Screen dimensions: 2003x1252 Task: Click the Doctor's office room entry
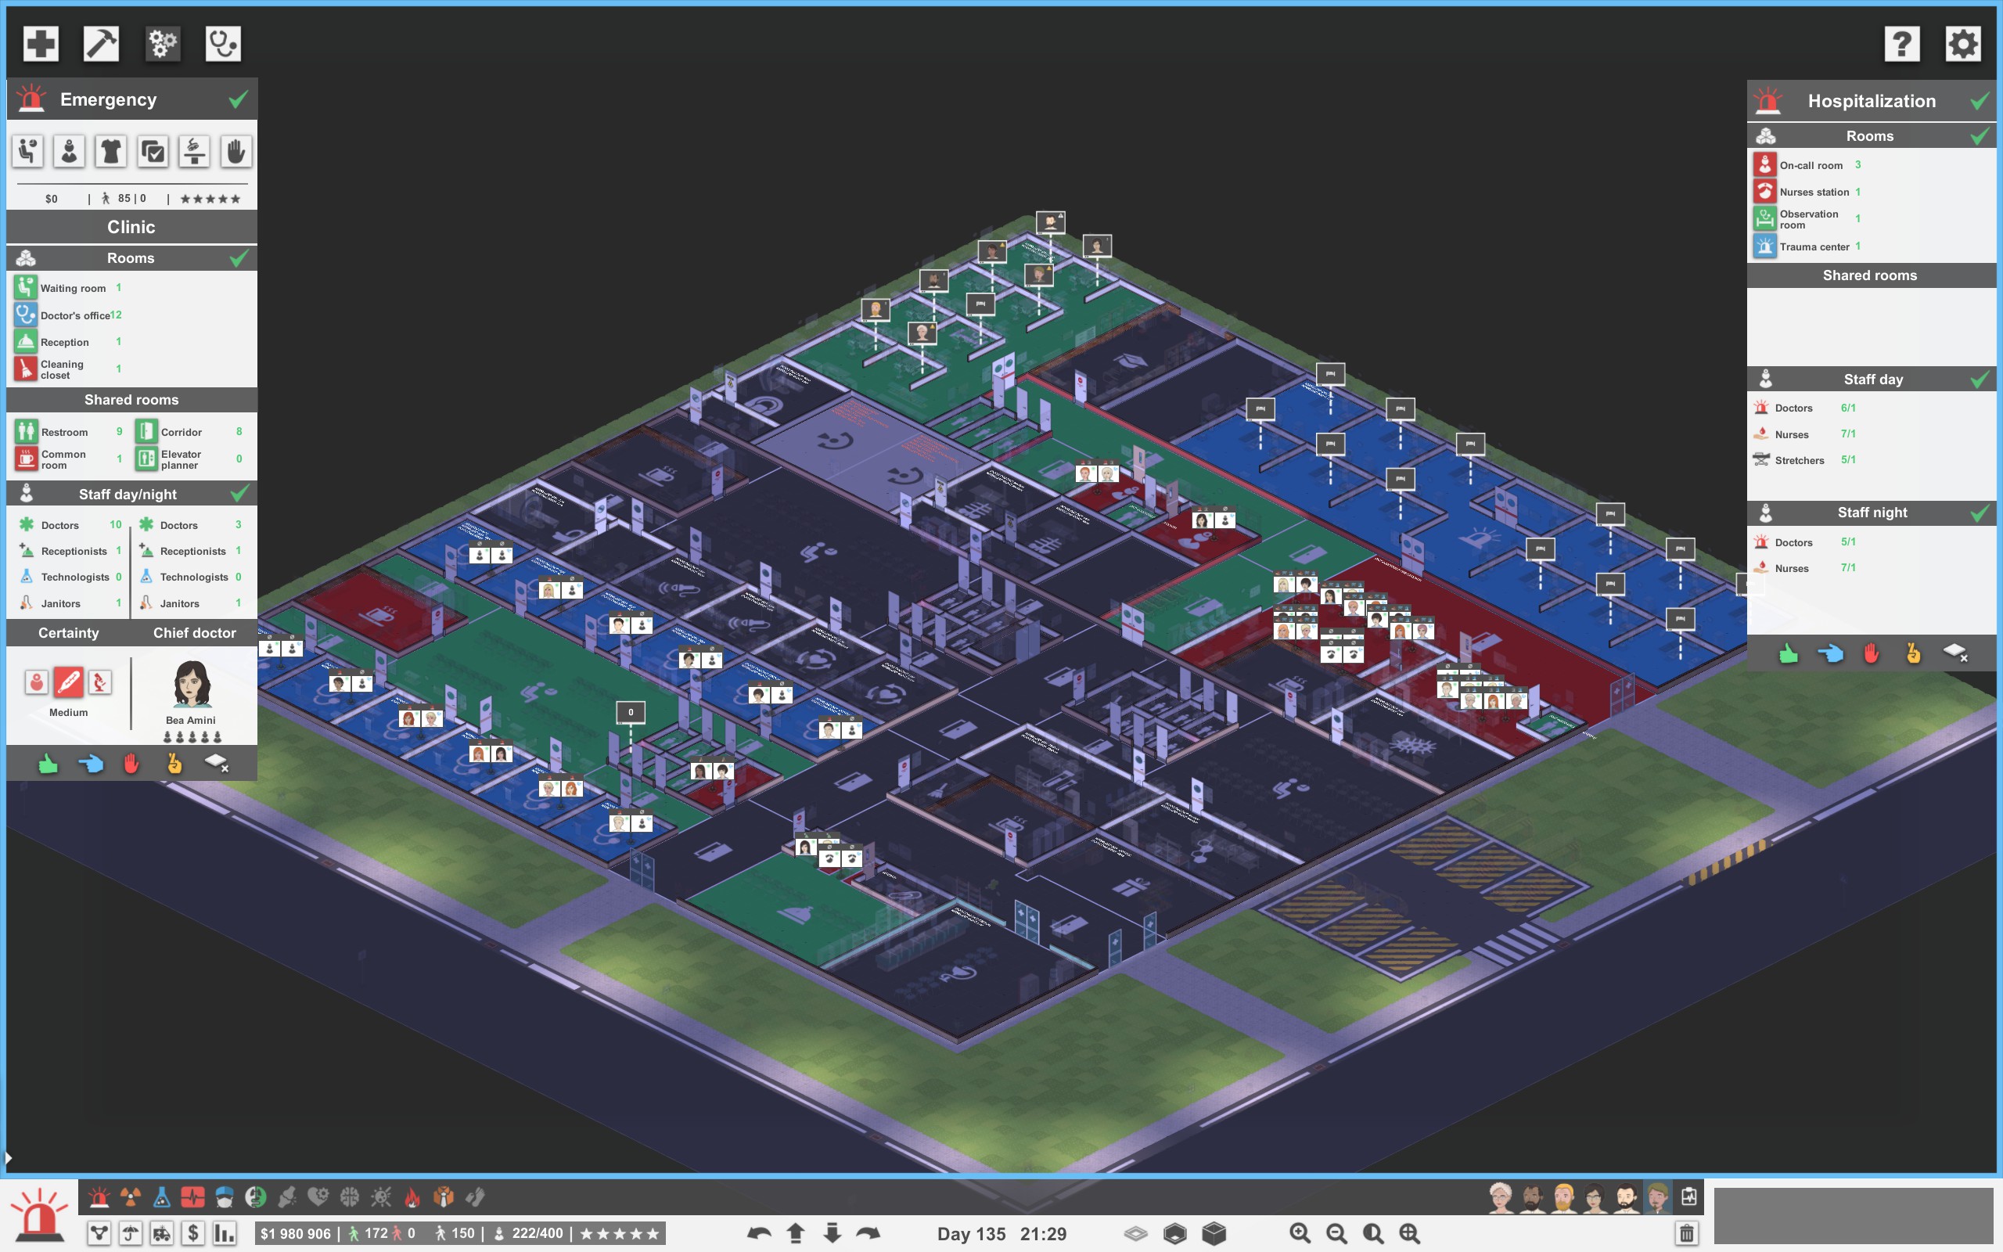70,315
